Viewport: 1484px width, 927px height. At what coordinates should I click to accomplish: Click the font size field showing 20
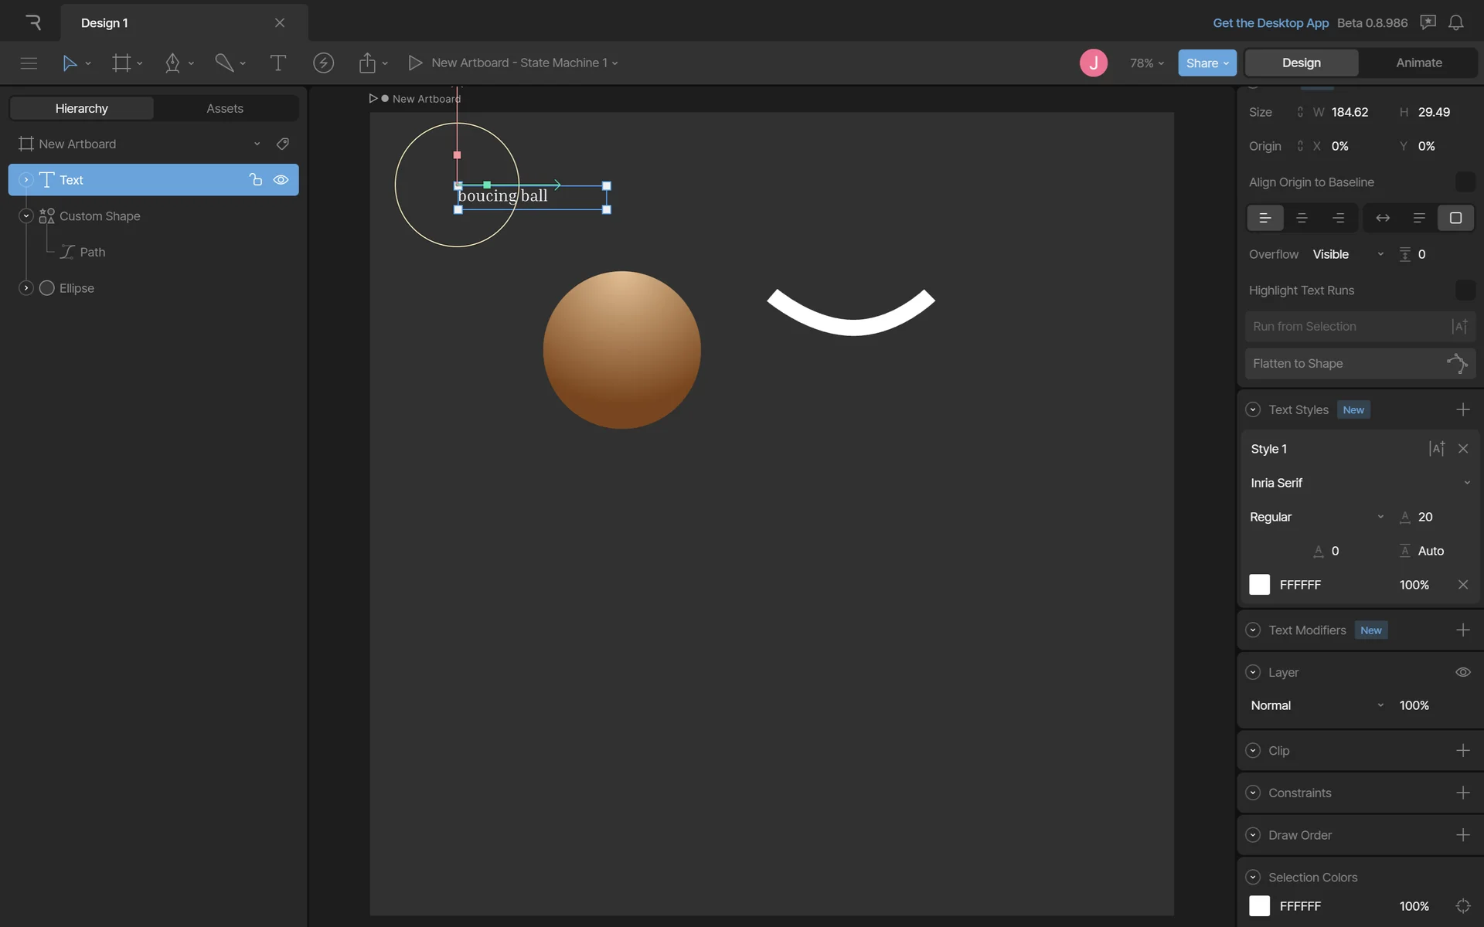[x=1425, y=517]
